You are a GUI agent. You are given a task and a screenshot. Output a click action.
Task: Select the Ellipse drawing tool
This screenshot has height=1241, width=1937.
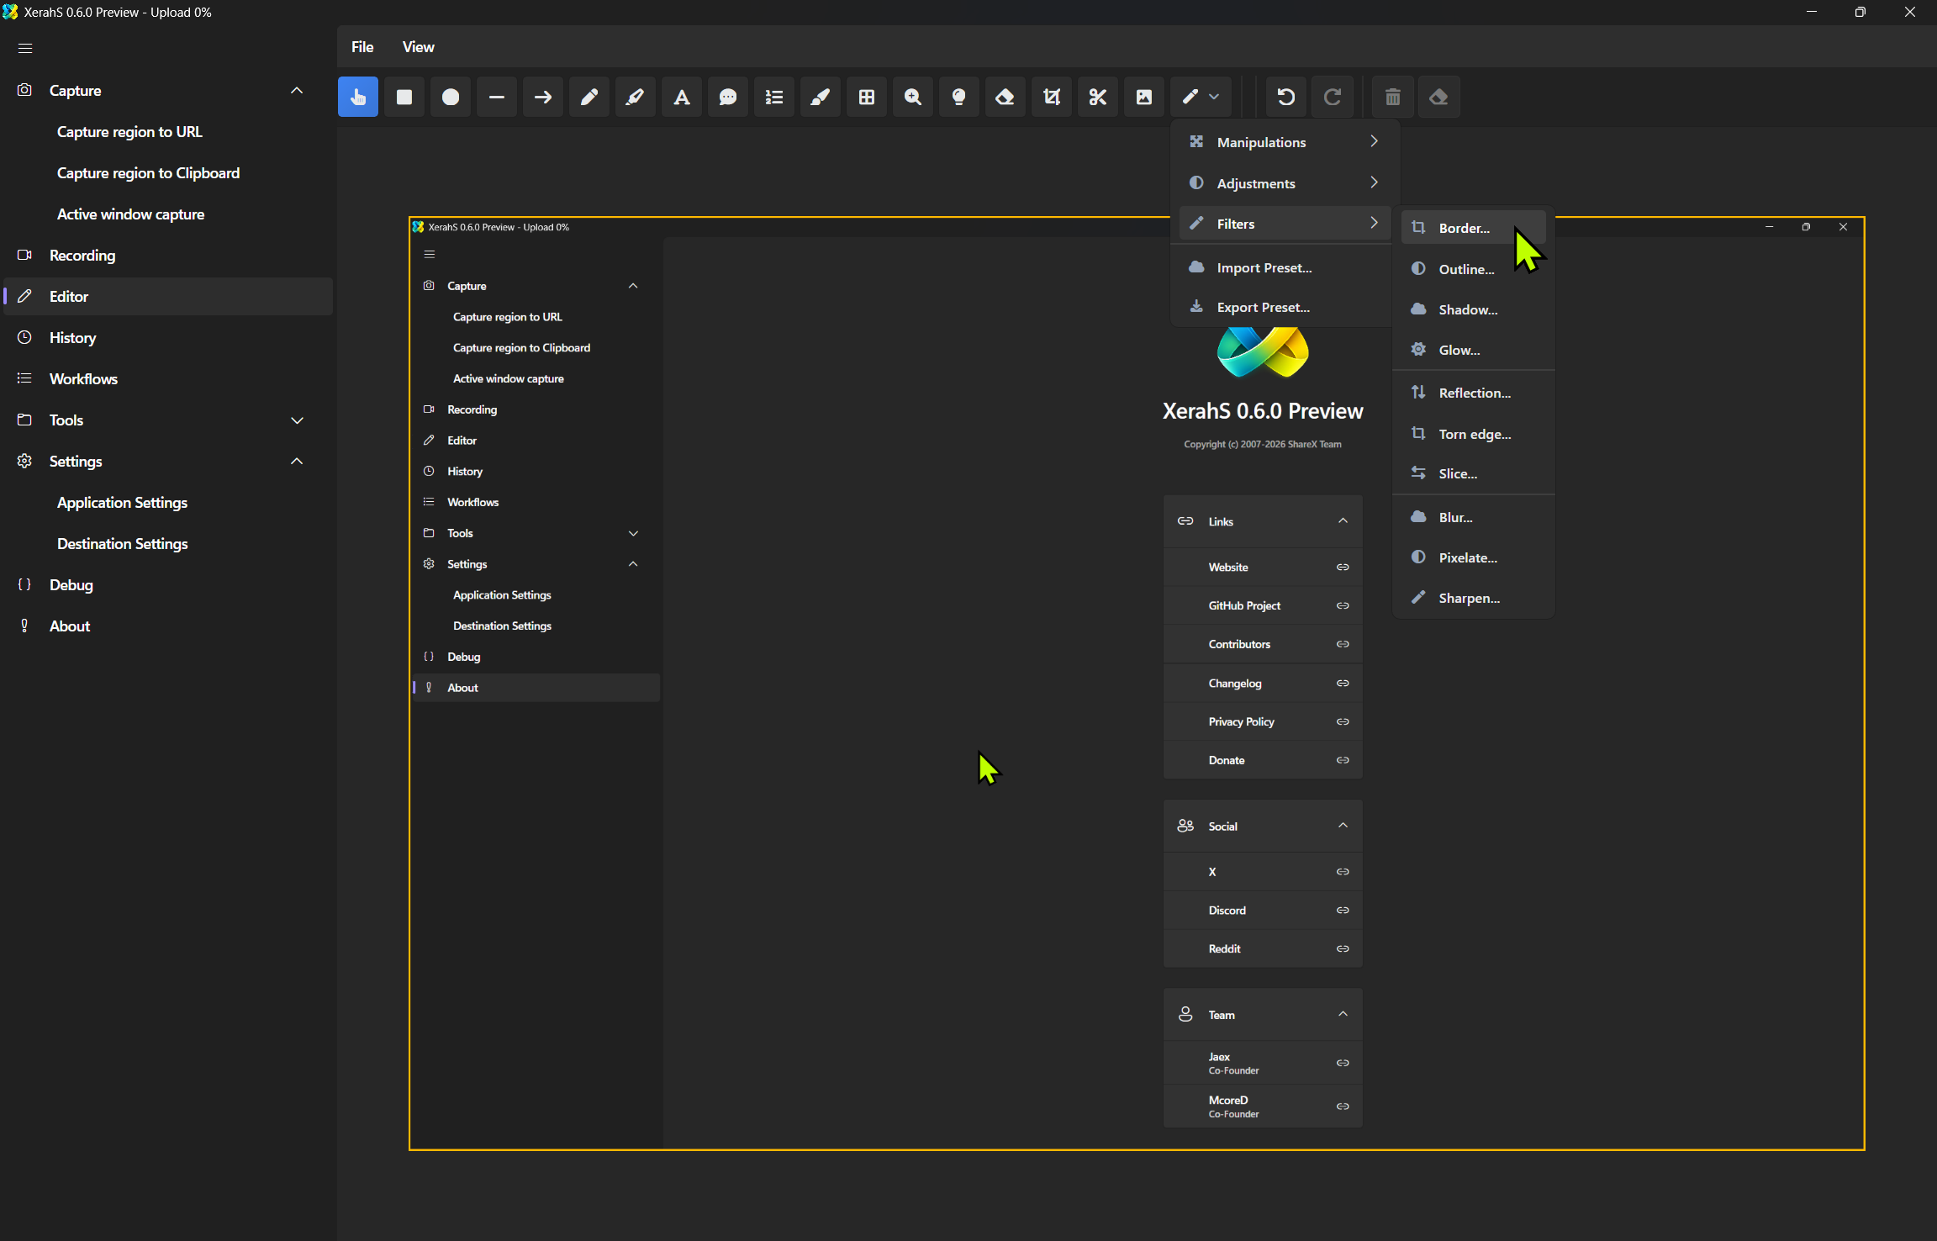(x=451, y=97)
